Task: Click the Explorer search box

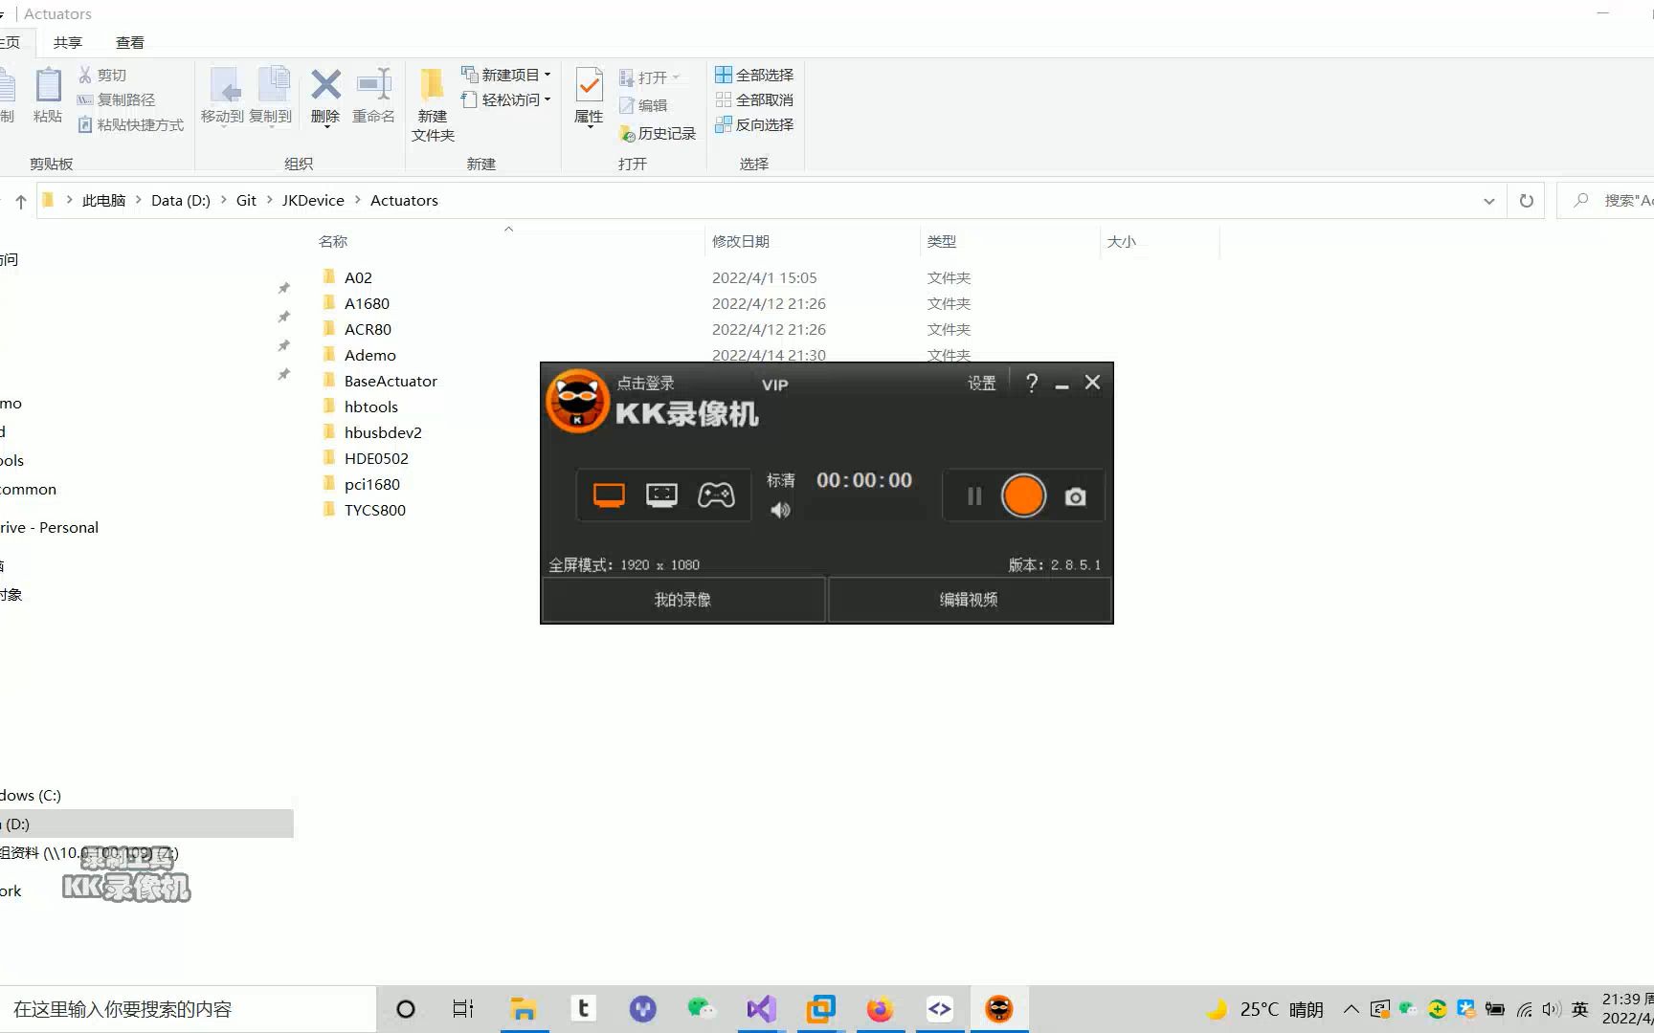Action: pyautogui.click(x=1606, y=200)
